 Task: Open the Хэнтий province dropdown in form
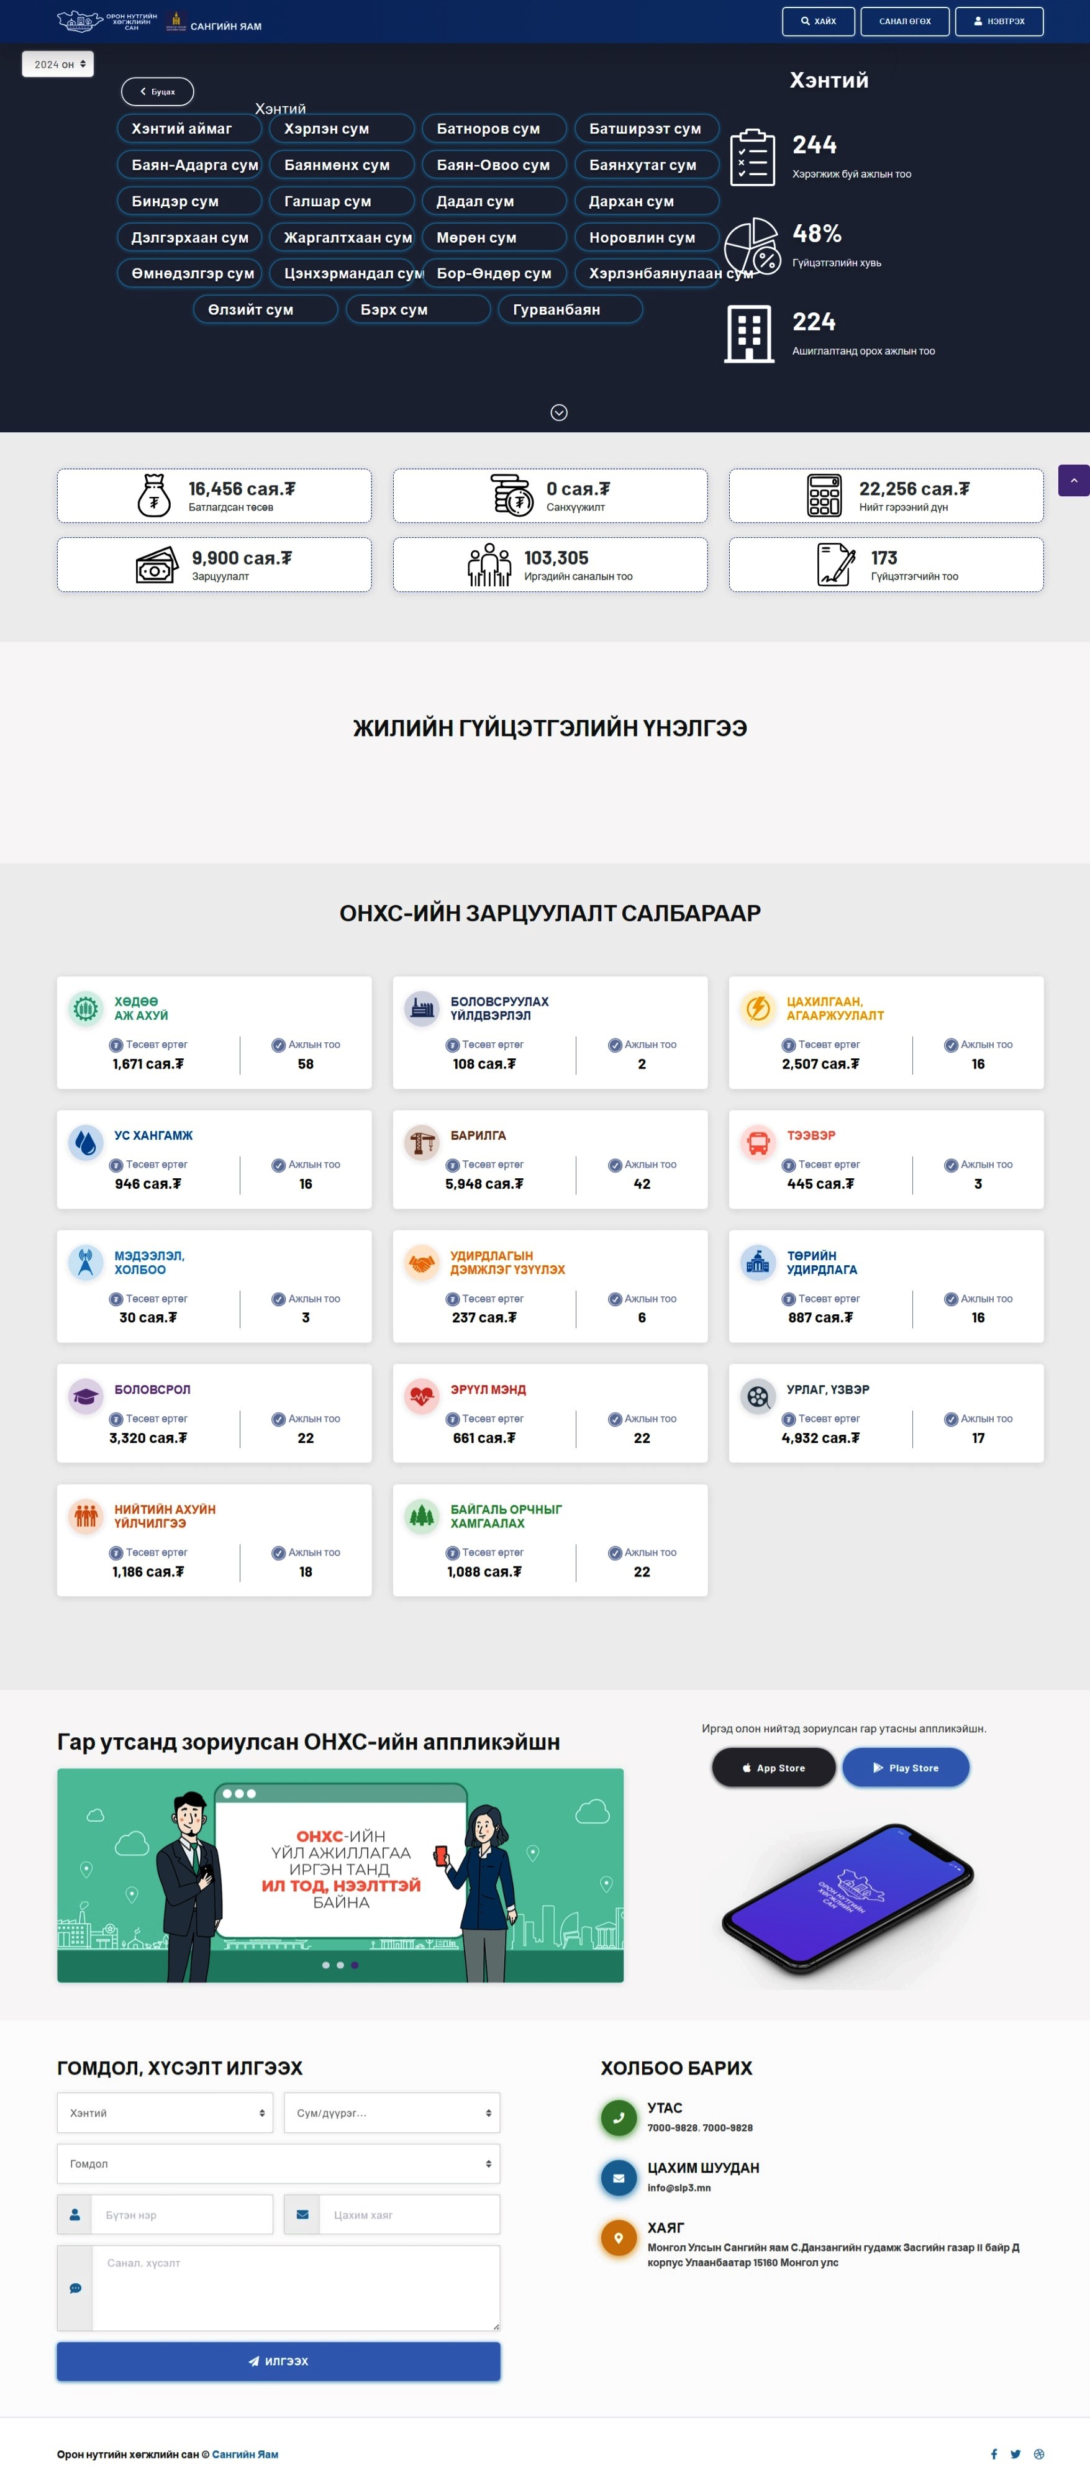click(x=165, y=2112)
